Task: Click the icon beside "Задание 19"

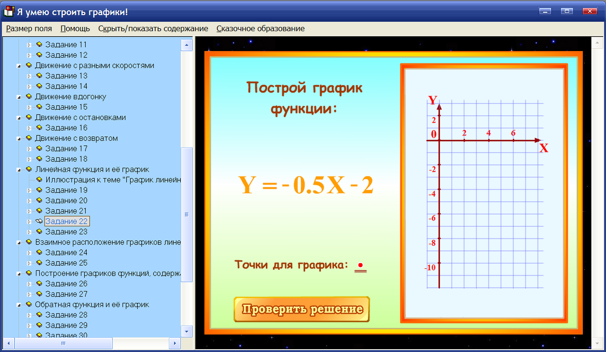Action: point(39,190)
